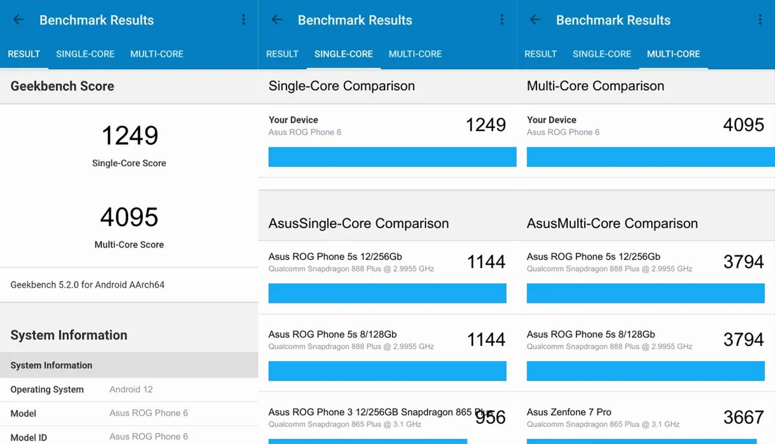Open the MULTI-CORE tab on the middle panel
This screenshot has height=444, width=775.
tap(415, 54)
